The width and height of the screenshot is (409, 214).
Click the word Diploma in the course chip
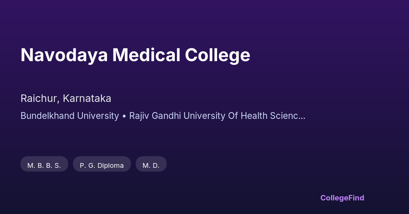point(110,165)
